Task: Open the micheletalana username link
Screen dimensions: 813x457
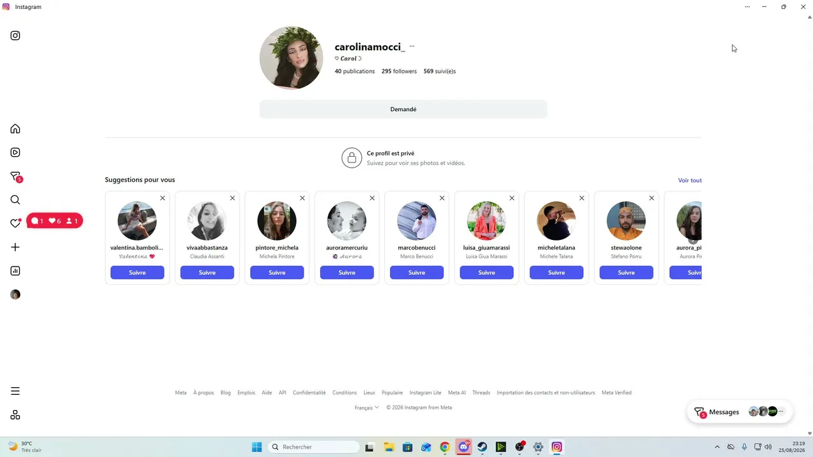Action: pyautogui.click(x=556, y=248)
